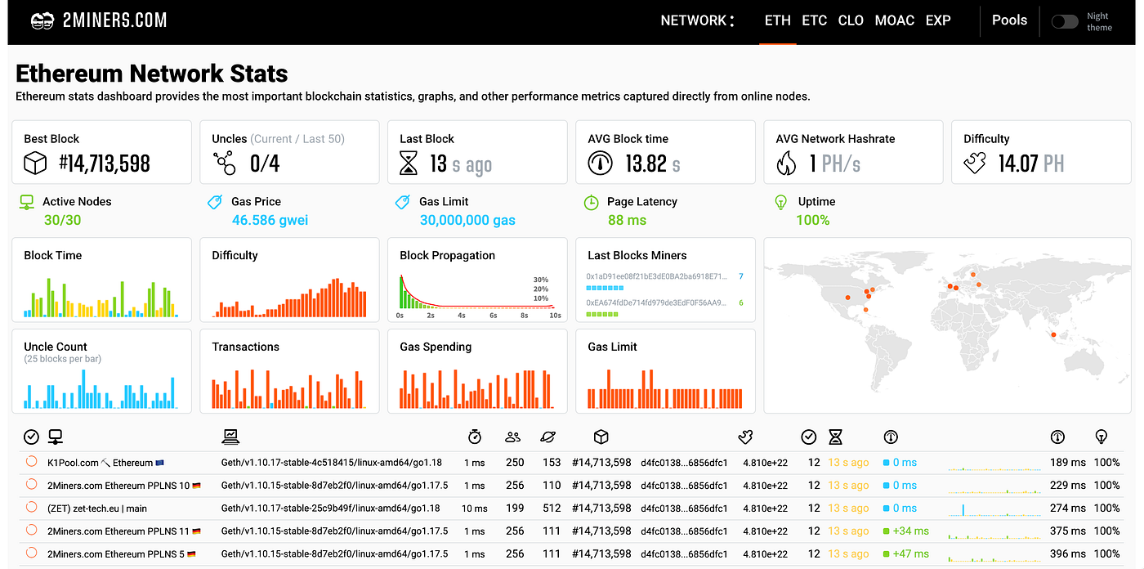Click miner address 0xEA674fdDe714fd979de3EdF0F56AA9
Viewport: 1144px width, 569px height.
click(x=656, y=302)
